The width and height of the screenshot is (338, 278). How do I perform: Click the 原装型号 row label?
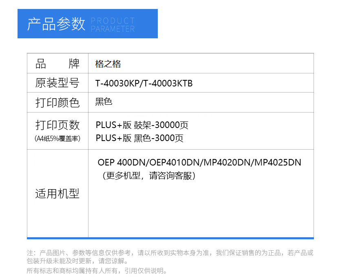57,83
